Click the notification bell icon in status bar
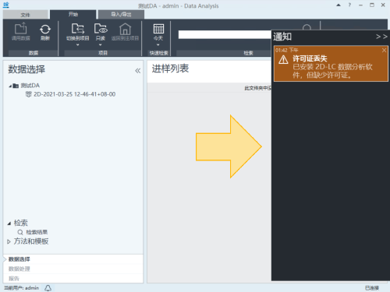Screen dimensions: 390x292 [48, 288]
